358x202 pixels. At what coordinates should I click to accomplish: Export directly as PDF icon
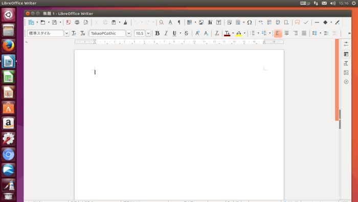68,23
